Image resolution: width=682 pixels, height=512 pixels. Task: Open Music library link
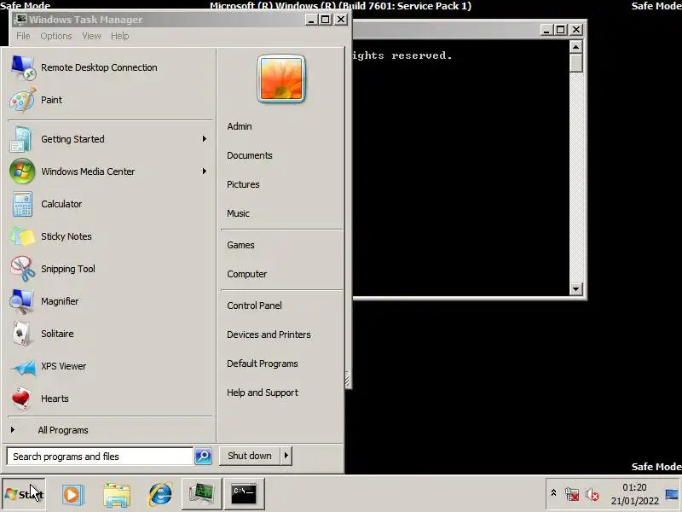238,213
